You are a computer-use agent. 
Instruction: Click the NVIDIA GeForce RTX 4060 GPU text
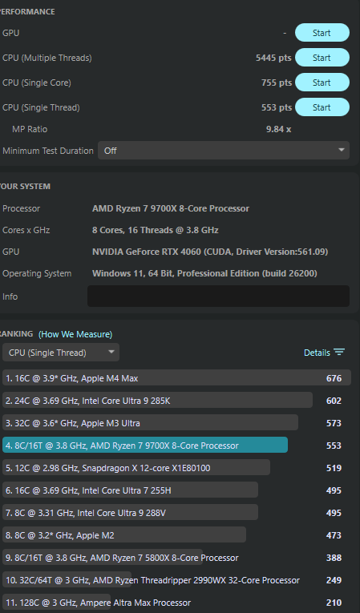[210, 252]
